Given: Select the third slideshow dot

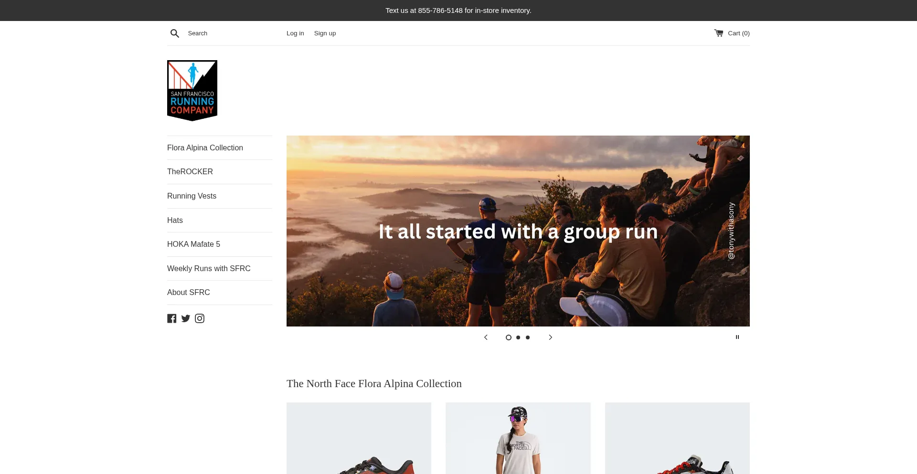Looking at the screenshot, I should [528, 337].
